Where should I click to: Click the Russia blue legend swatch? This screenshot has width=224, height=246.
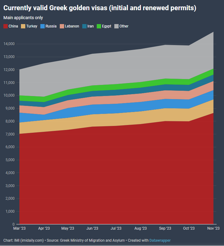43,26
